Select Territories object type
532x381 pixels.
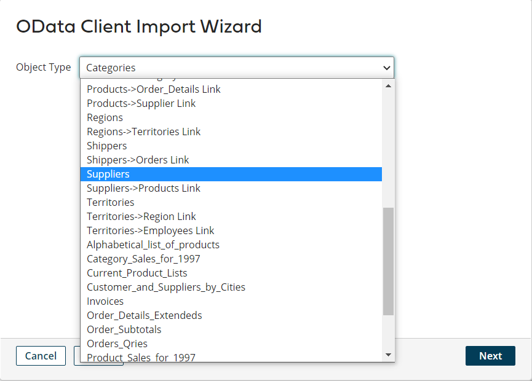tap(110, 202)
